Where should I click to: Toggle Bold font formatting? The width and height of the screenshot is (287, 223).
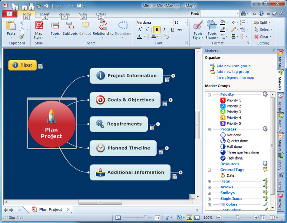[x=157, y=29]
